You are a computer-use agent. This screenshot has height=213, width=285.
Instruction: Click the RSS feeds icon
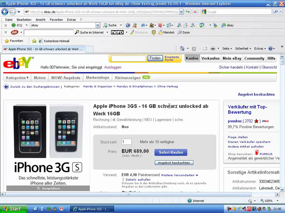[194, 49]
